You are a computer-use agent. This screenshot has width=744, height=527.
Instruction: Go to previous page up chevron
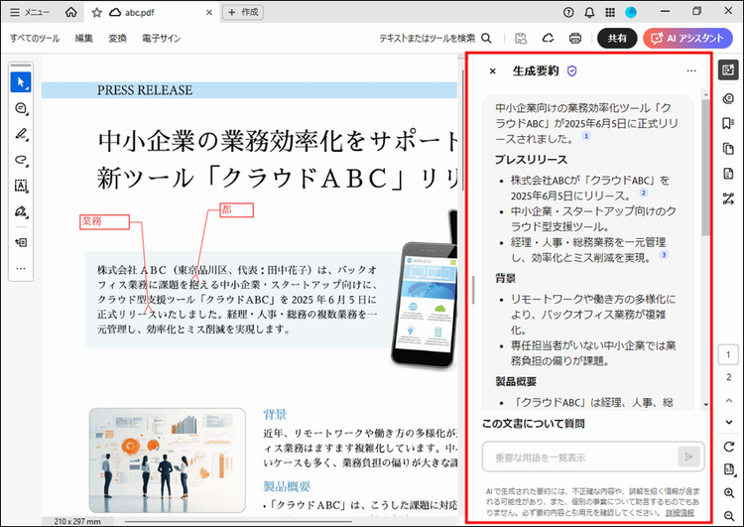(x=729, y=401)
